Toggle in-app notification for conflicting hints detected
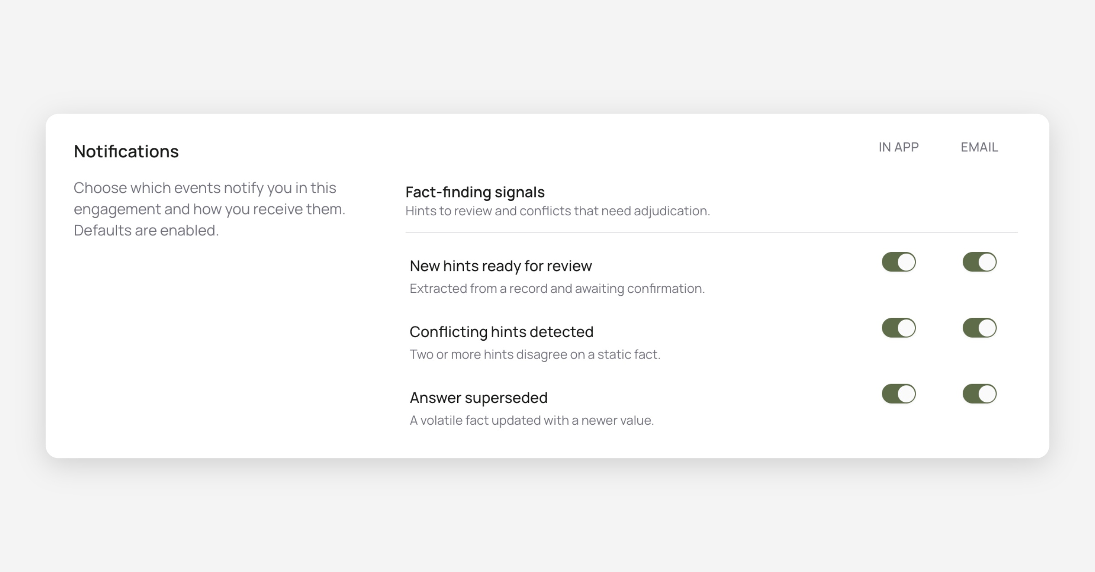Image resolution: width=1095 pixels, height=572 pixels. [898, 328]
